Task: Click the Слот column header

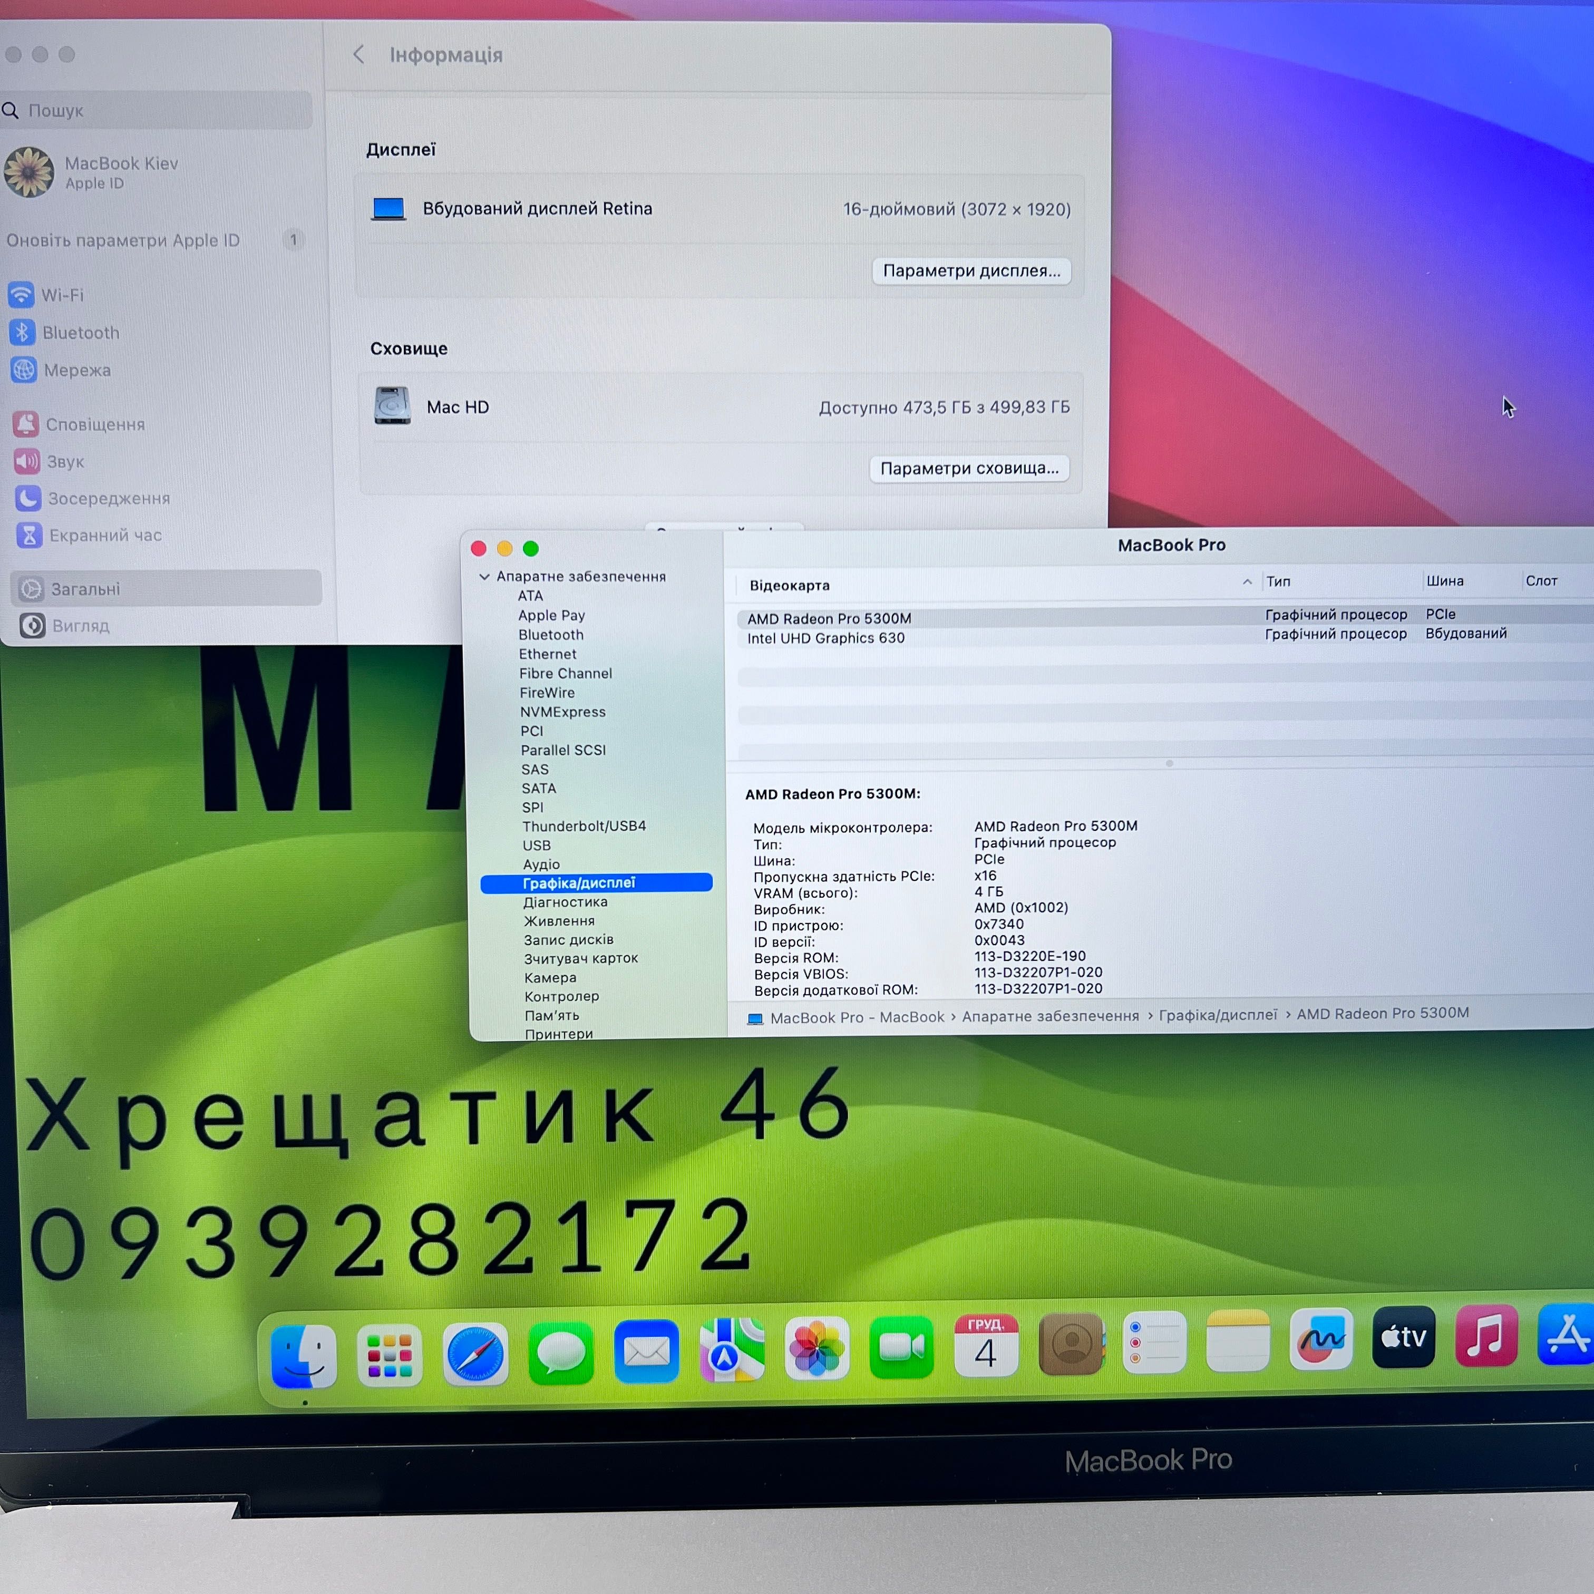Action: [x=1541, y=581]
